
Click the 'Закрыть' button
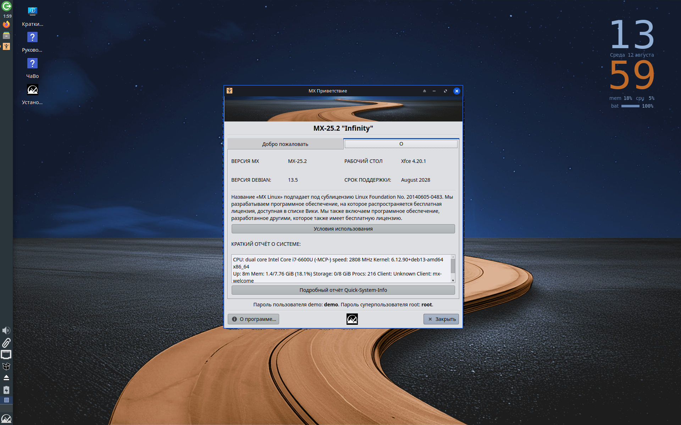click(x=441, y=319)
